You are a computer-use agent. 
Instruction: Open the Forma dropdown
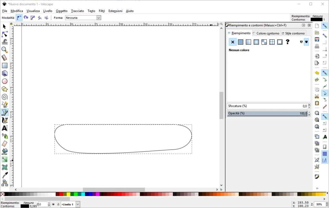coord(98,18)
